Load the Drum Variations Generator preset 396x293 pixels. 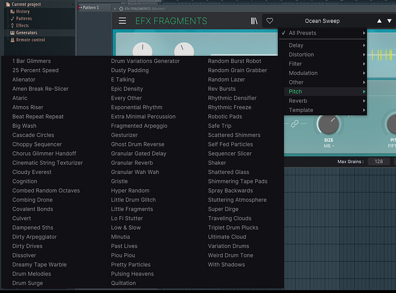pos(145,61)
